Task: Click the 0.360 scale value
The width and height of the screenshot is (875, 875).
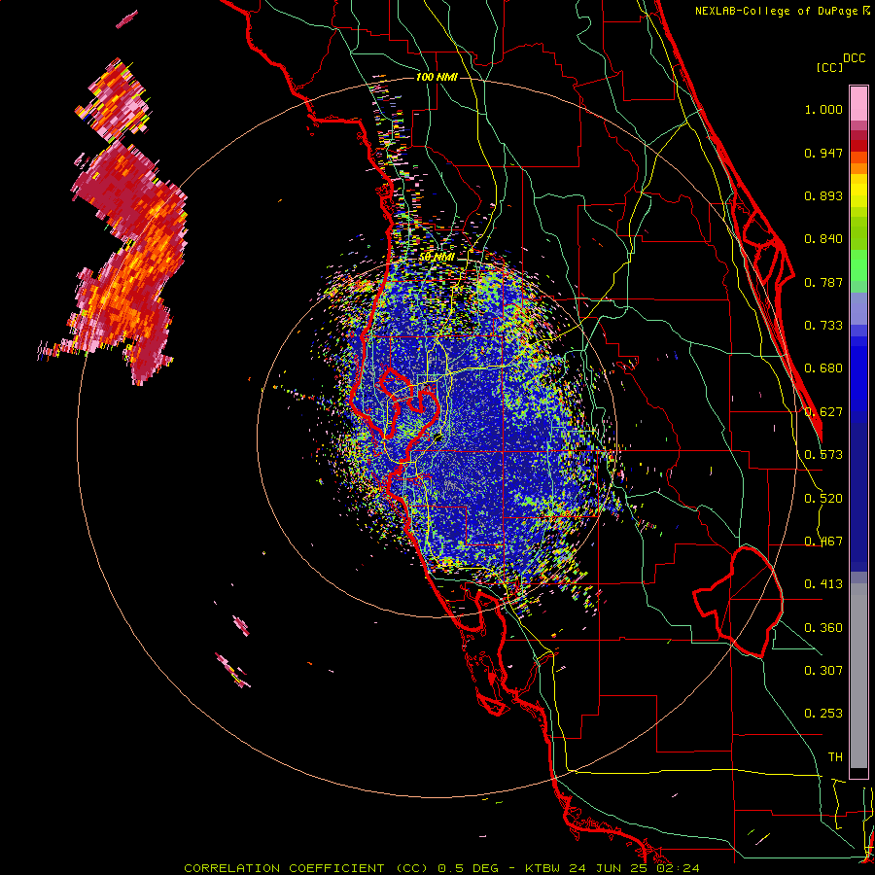Action: point(823,628)
